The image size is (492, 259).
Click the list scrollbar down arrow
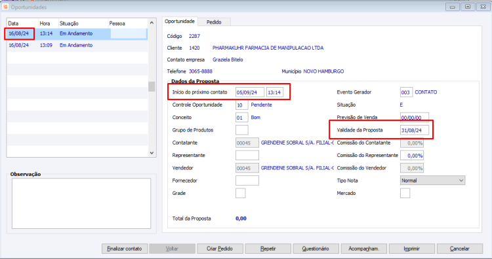pyautogui.click(x=152, y=153)
